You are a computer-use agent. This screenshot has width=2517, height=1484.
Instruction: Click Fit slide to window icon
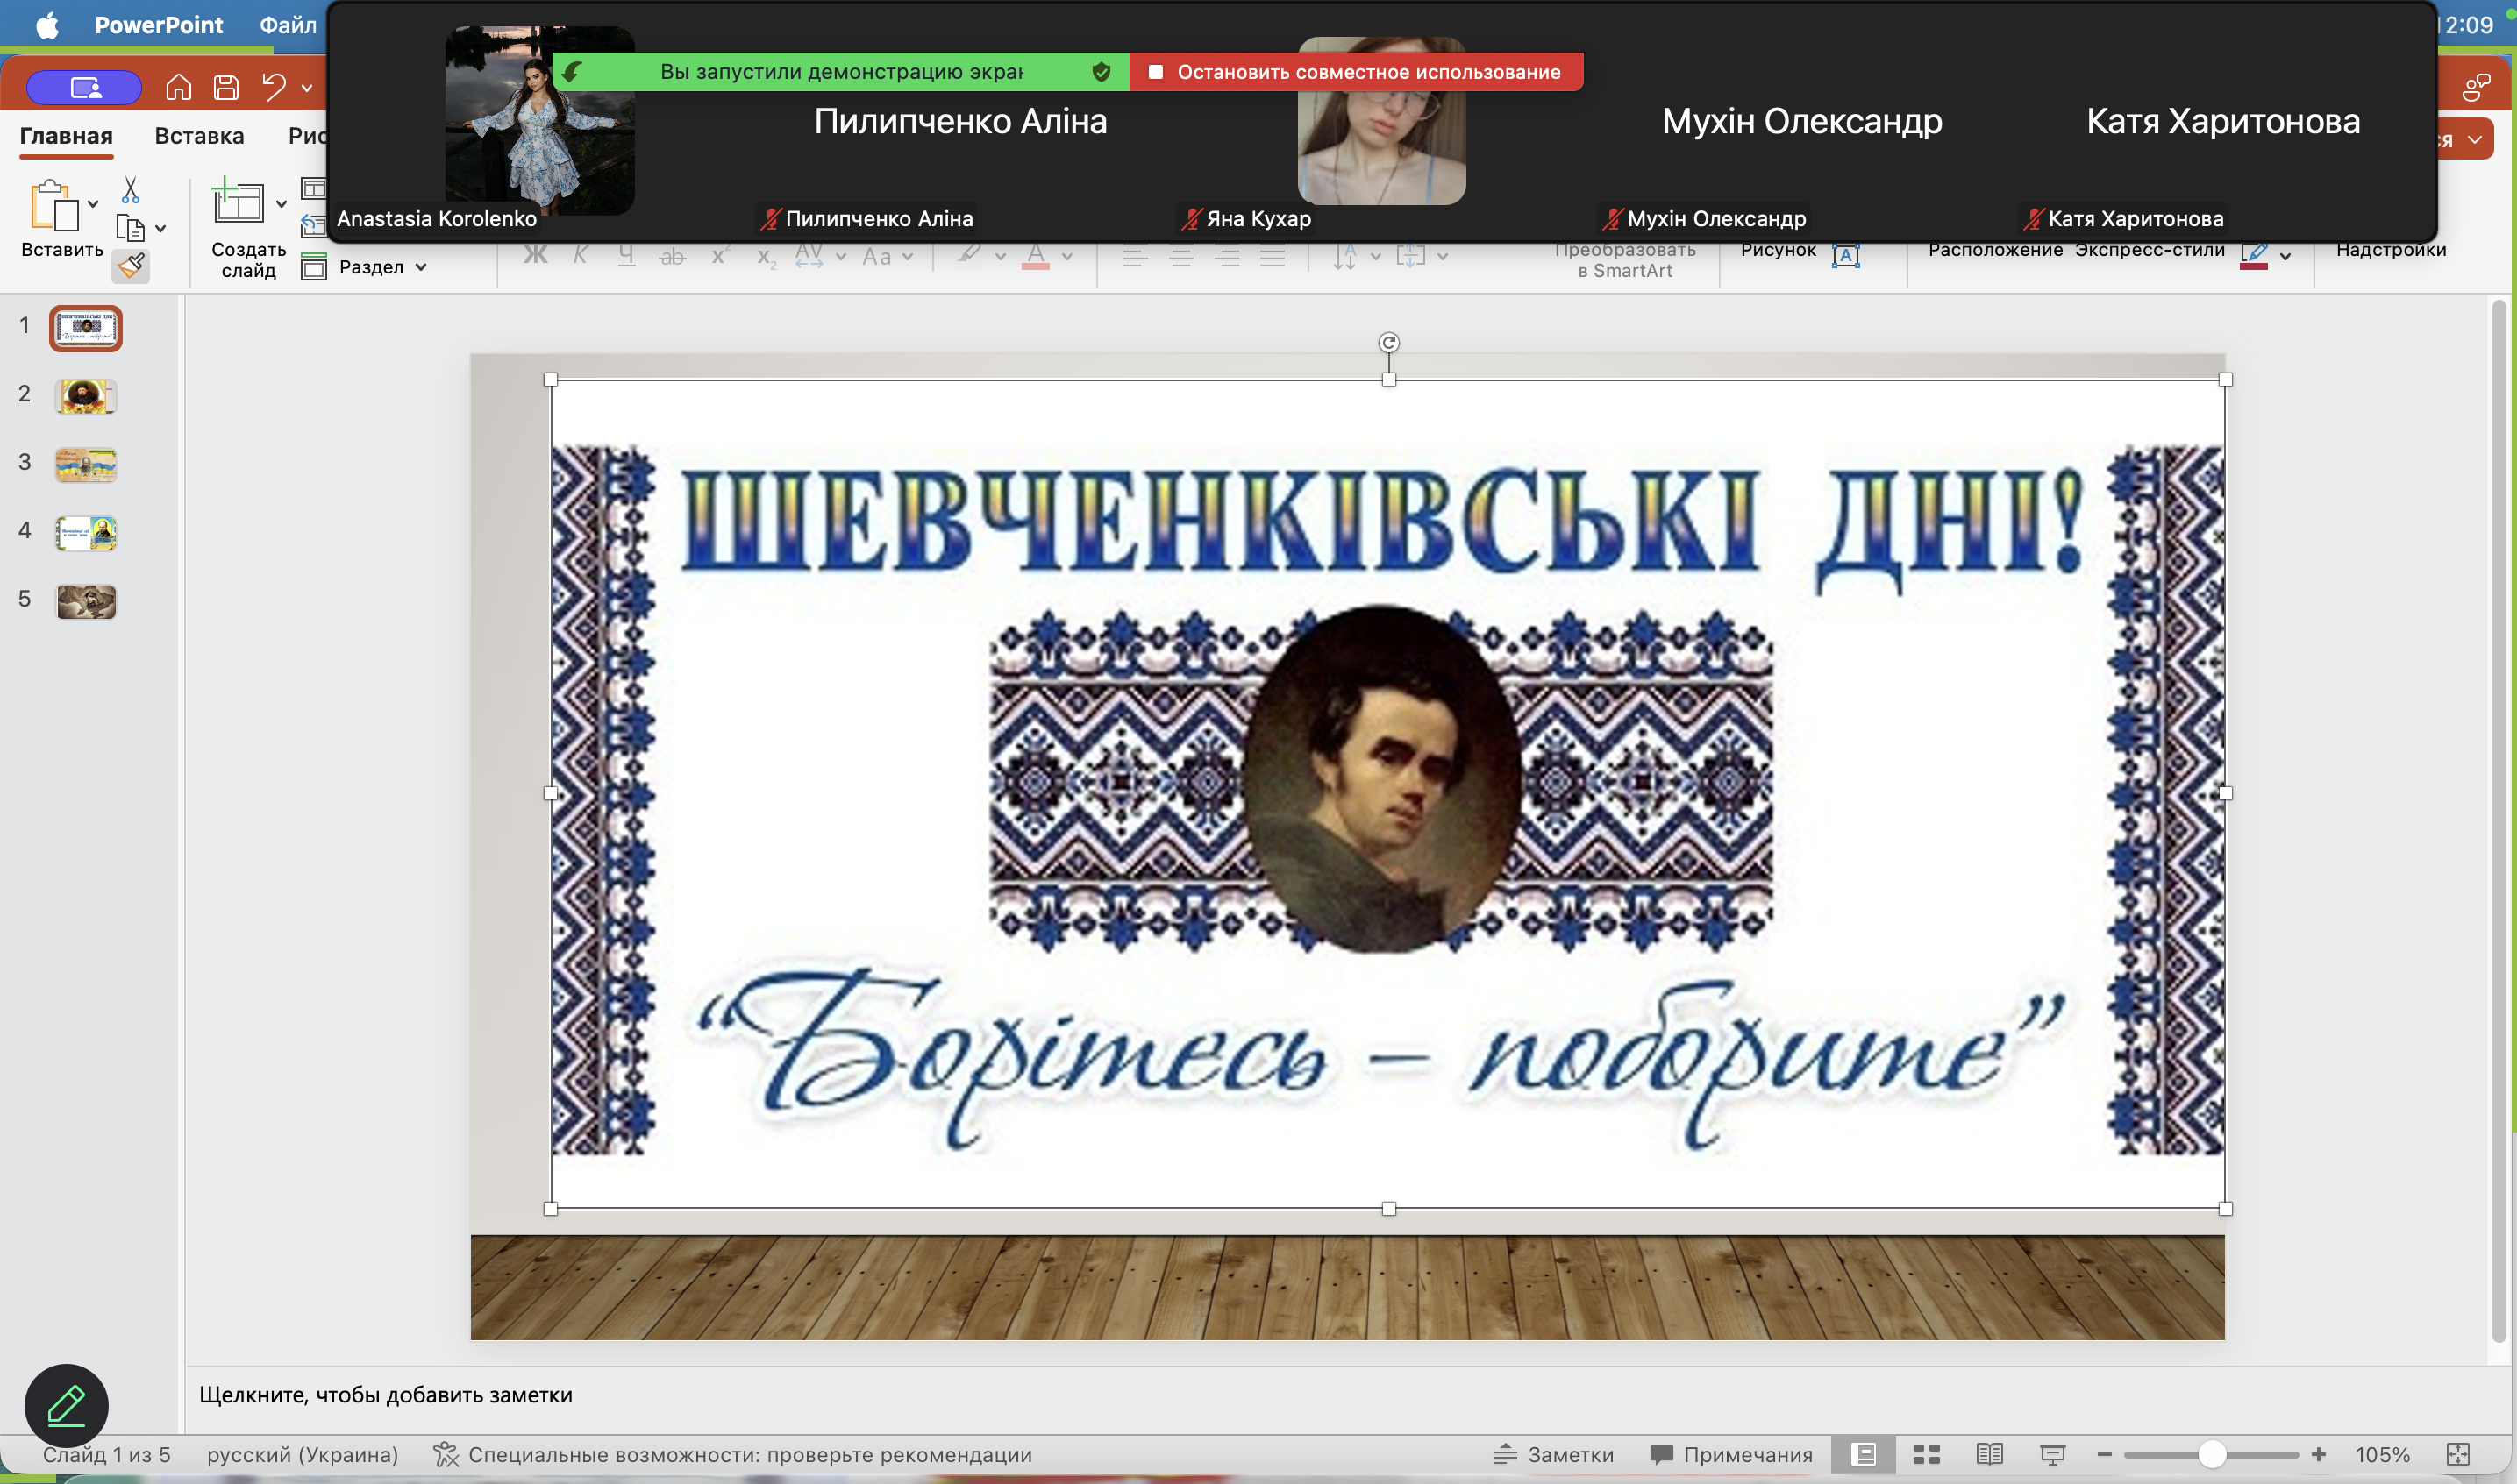[2458, 1454]
